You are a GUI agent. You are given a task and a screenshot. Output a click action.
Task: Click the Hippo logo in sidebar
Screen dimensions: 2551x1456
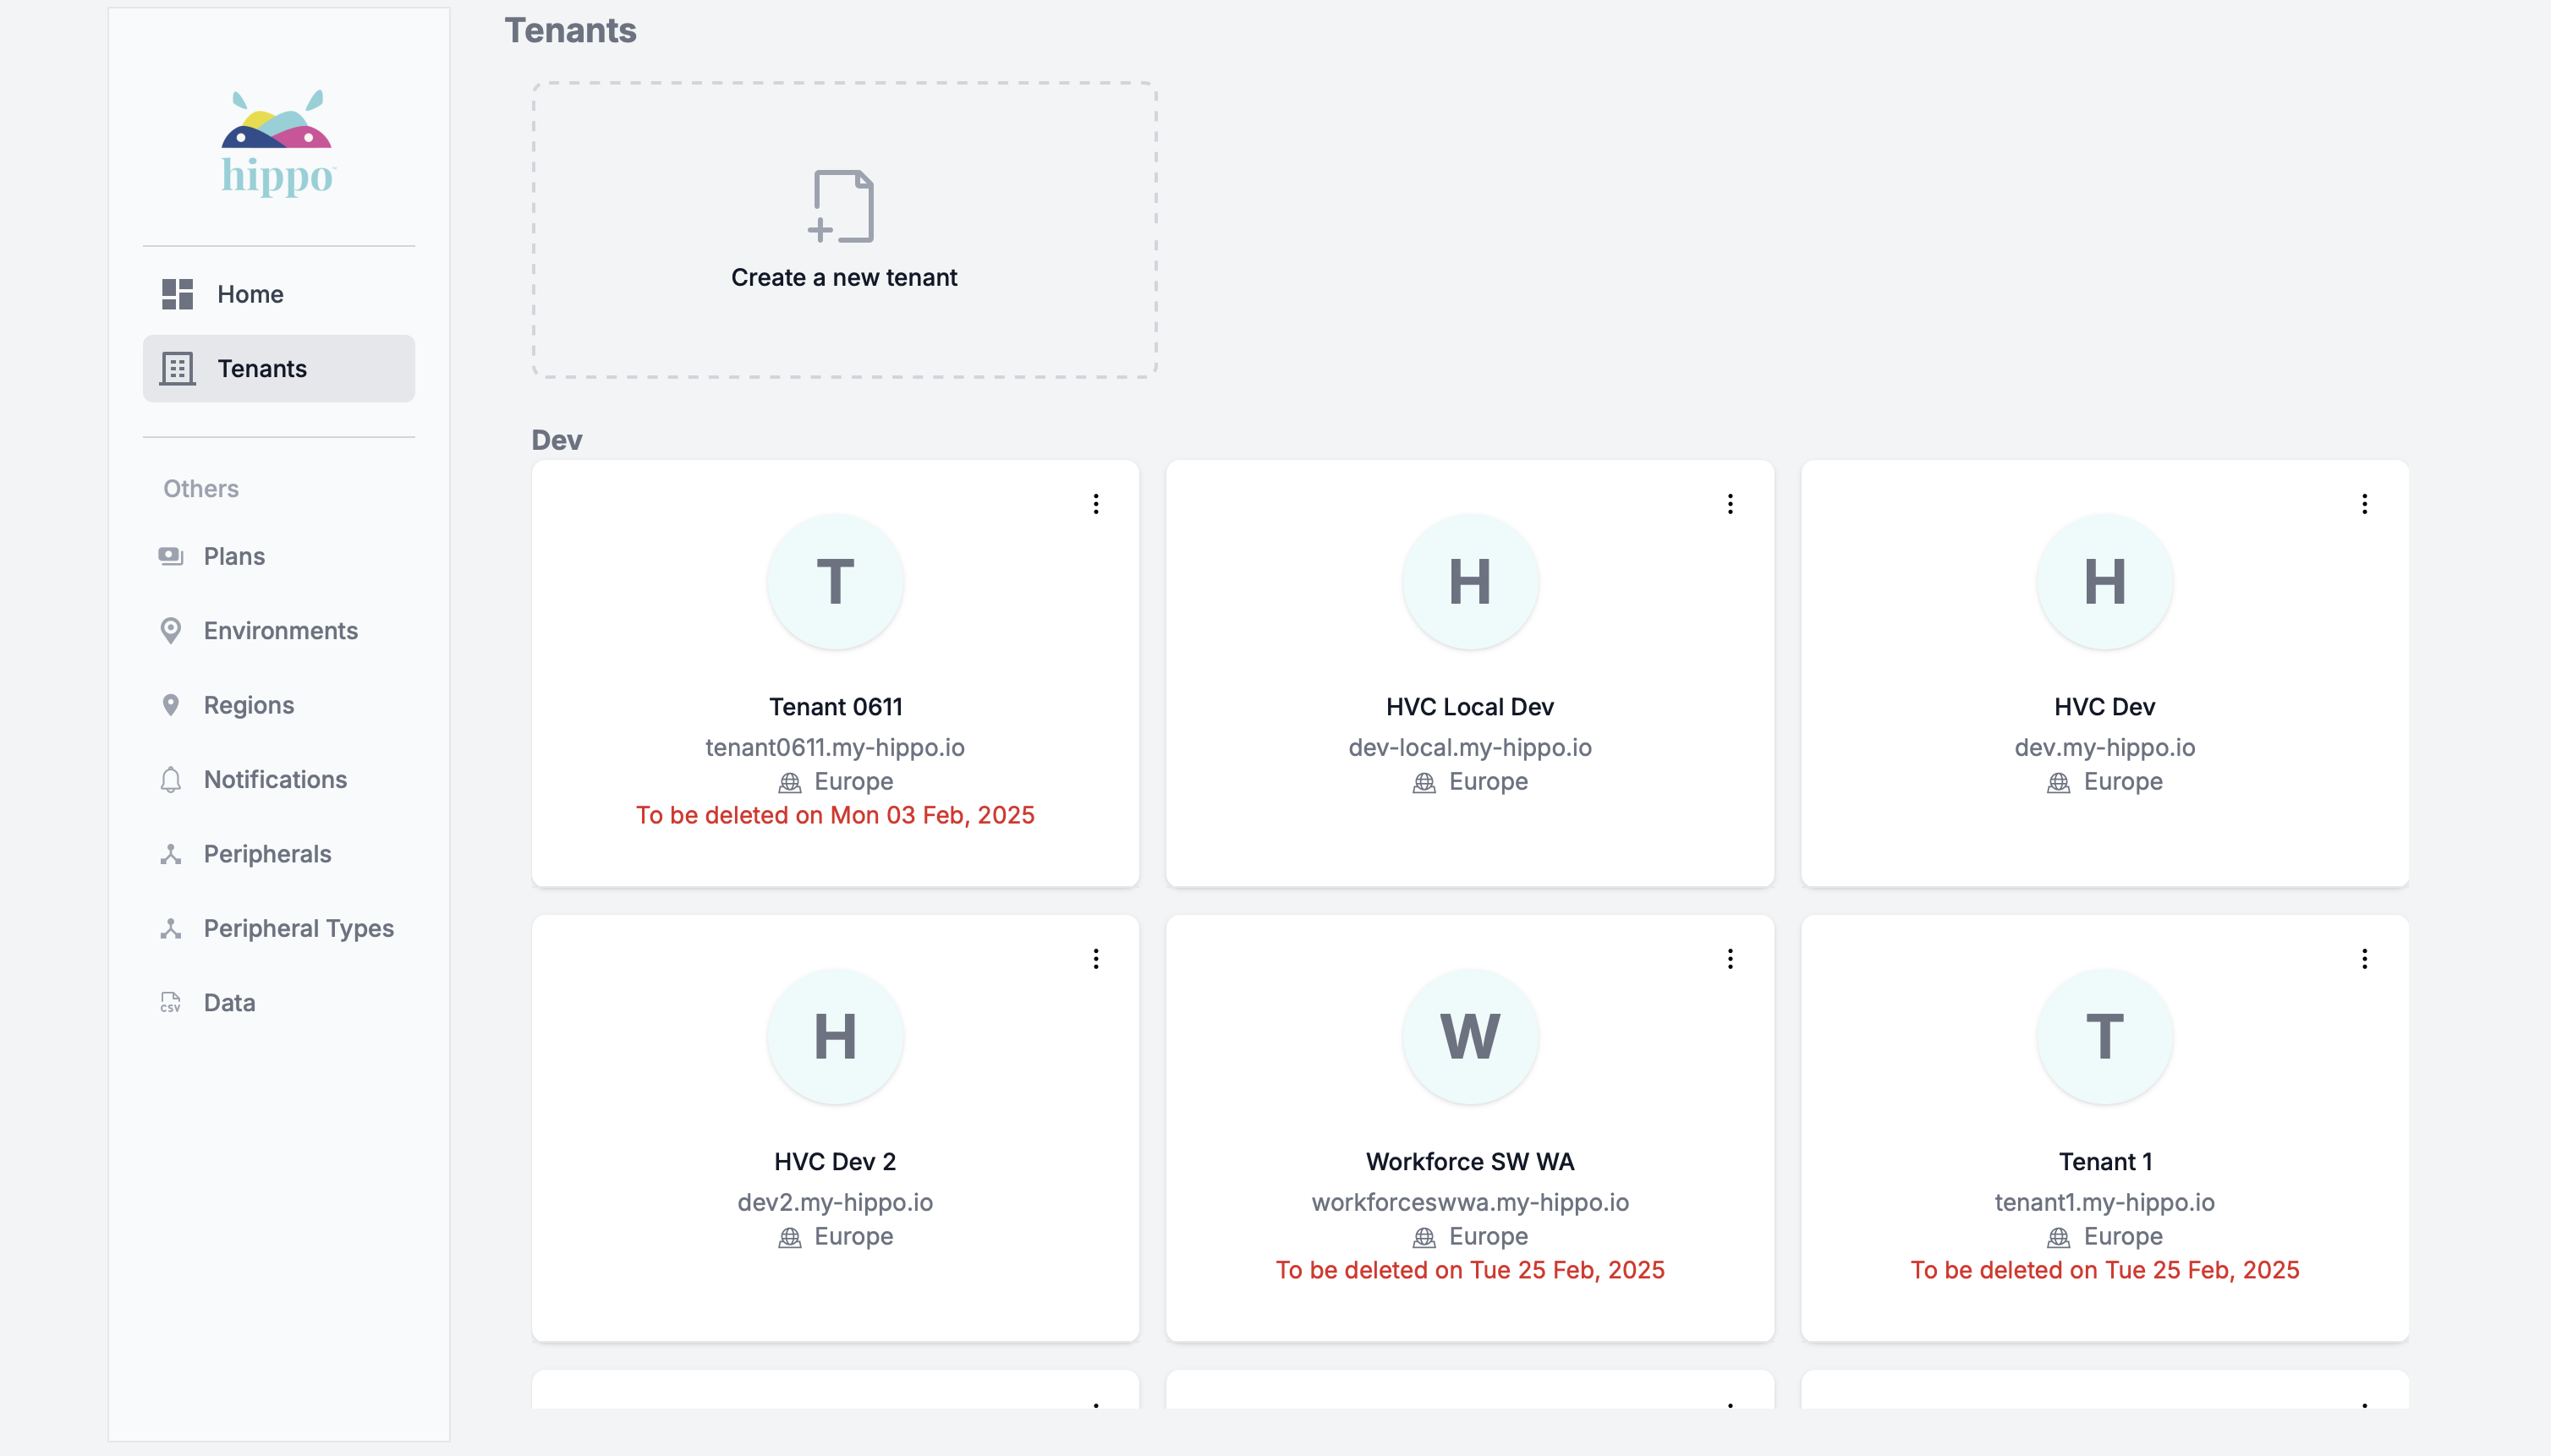click(x=277, y=143)
